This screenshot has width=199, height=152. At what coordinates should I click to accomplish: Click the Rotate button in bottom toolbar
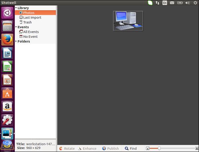(67, 149)
